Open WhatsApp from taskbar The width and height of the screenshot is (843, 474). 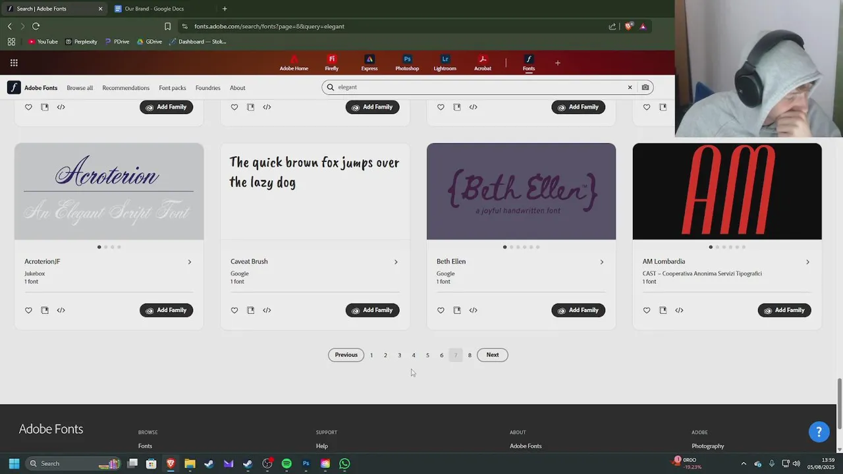(344, 463)
